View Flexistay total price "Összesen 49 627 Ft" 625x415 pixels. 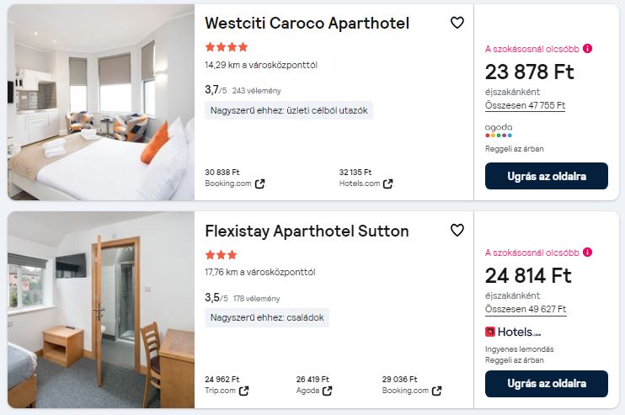pyautogui.click(x=525, y=309)
